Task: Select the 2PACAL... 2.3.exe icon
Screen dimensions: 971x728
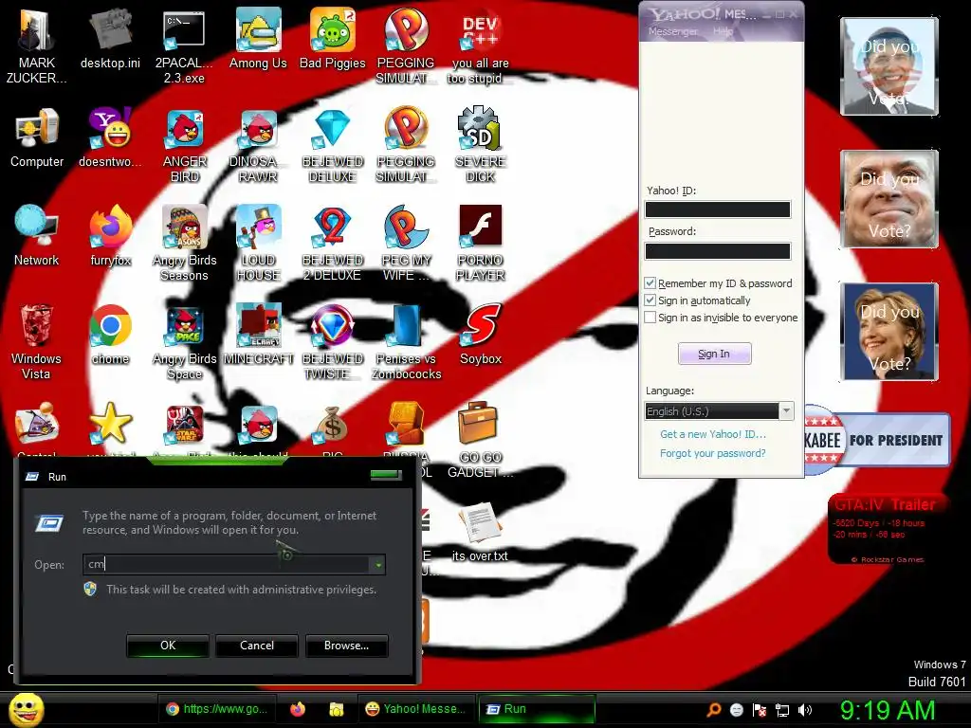Action: point(184,46)
